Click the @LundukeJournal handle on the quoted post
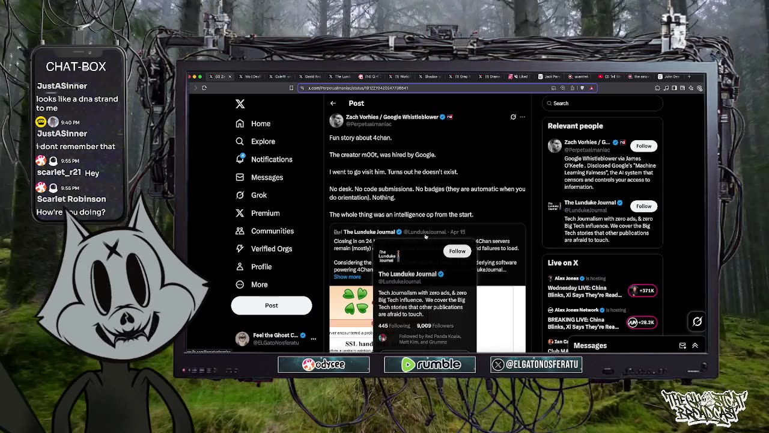 click(425, 232)
